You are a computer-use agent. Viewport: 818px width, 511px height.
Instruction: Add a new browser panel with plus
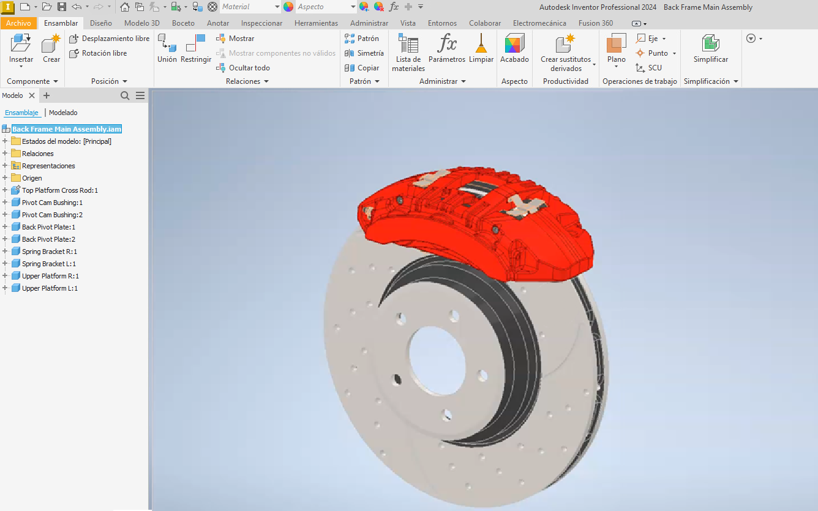point(47,95)
